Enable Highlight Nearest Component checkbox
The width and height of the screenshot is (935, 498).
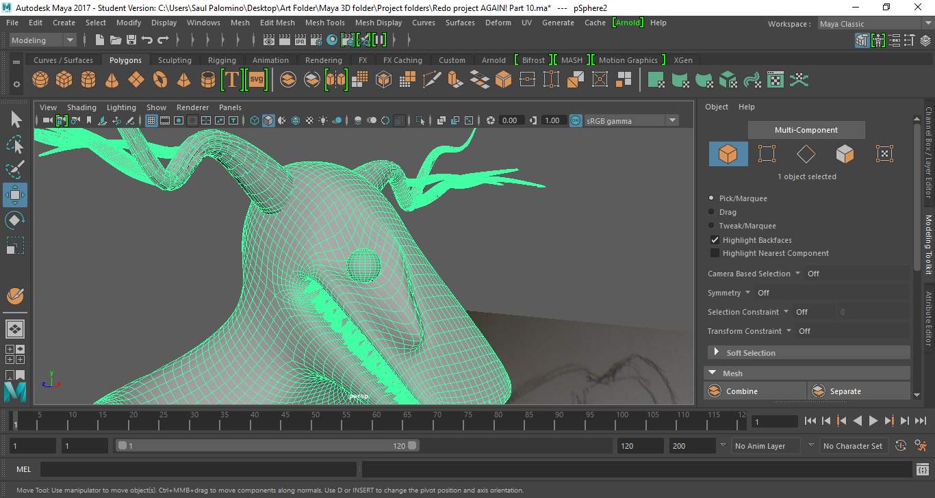tap(715, 253)
